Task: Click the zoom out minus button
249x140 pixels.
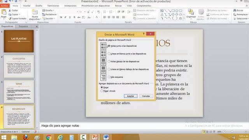Action: [224, 132]
